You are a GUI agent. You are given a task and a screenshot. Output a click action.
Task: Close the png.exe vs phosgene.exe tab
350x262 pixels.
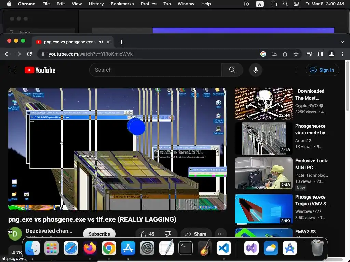point(108,42)
